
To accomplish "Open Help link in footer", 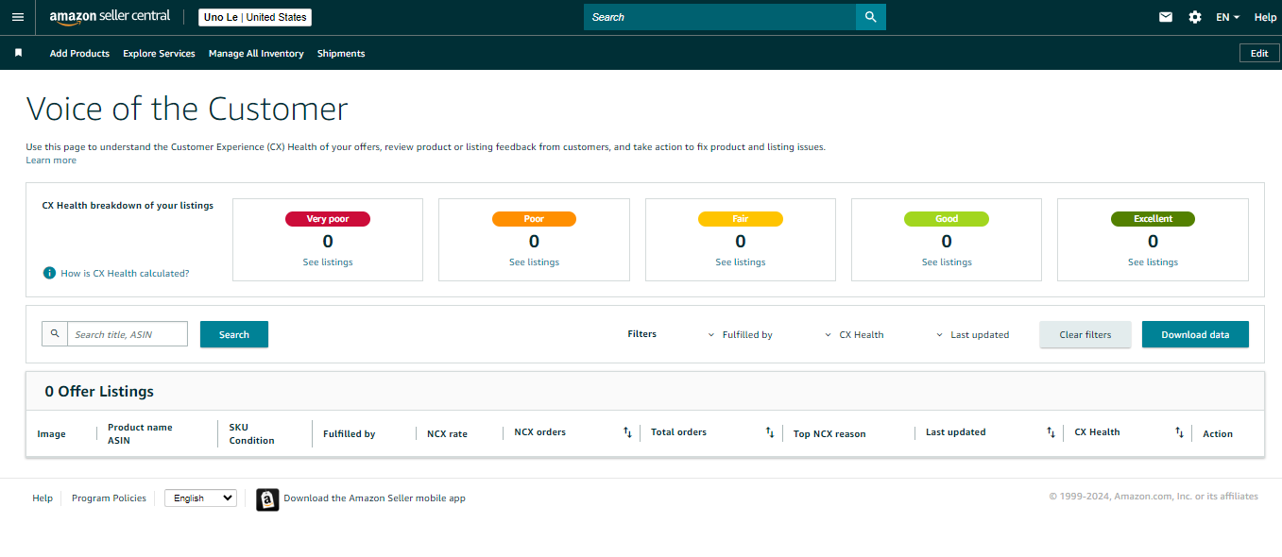I will (x=43, y=498).
